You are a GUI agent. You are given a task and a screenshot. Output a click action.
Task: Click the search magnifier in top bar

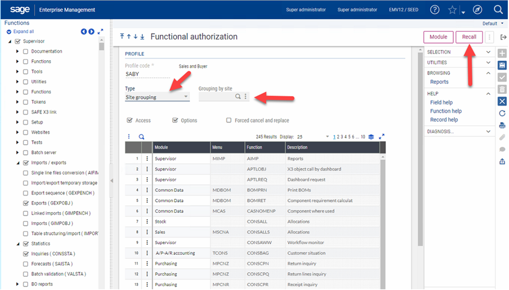[x=498, y=9]
